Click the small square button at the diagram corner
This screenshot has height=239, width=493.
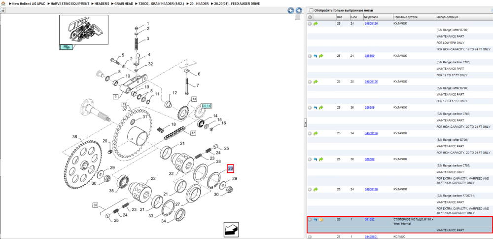click(297, 18)
